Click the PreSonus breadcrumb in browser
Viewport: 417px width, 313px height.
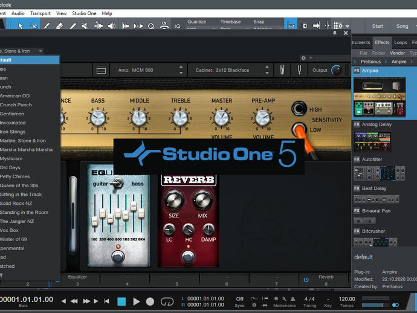[x=370, y=62]
